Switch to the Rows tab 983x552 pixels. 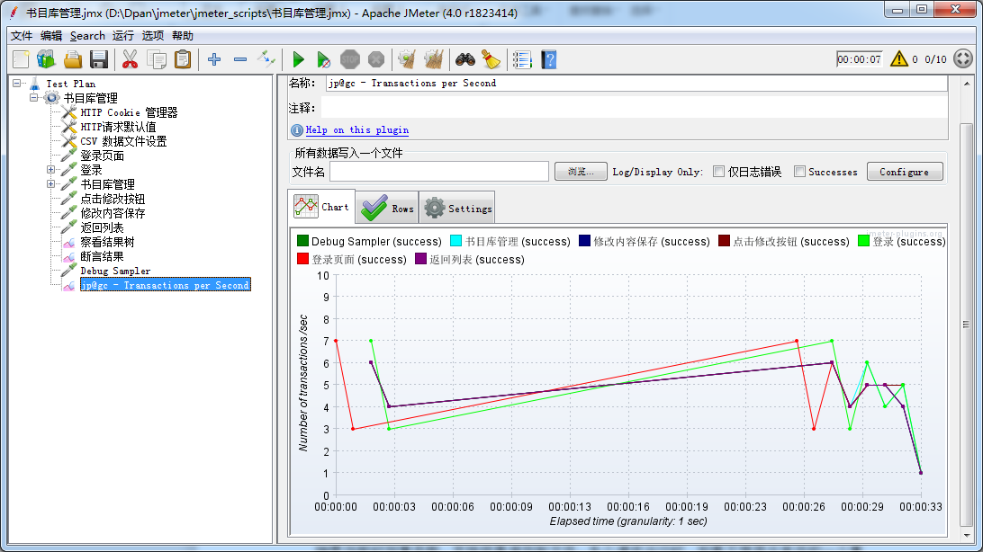pos(387,209)
